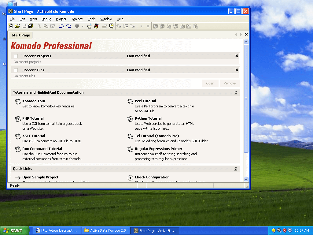This screenshot has height=235, width=313.
Task: Click the New File toolbar icon
Action: [11, 26]
